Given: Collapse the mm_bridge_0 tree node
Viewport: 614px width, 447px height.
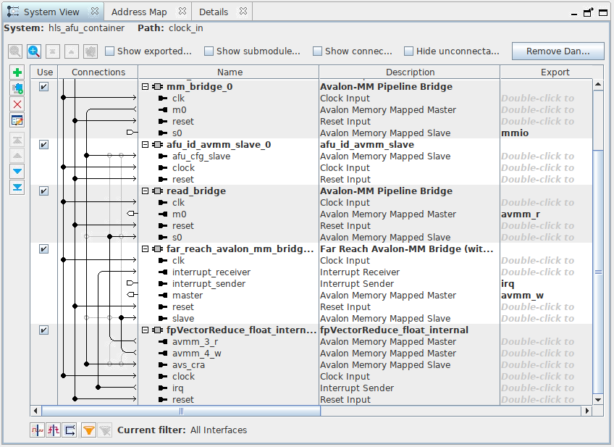Looking at the screenshot, I should 146,87.
